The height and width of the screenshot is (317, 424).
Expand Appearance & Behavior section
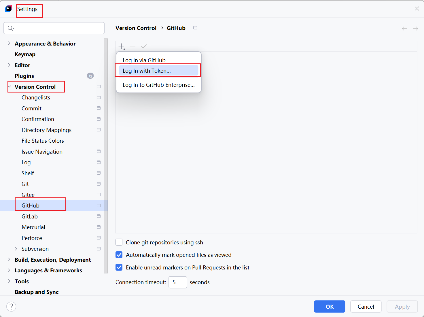(x=9, y=43)
